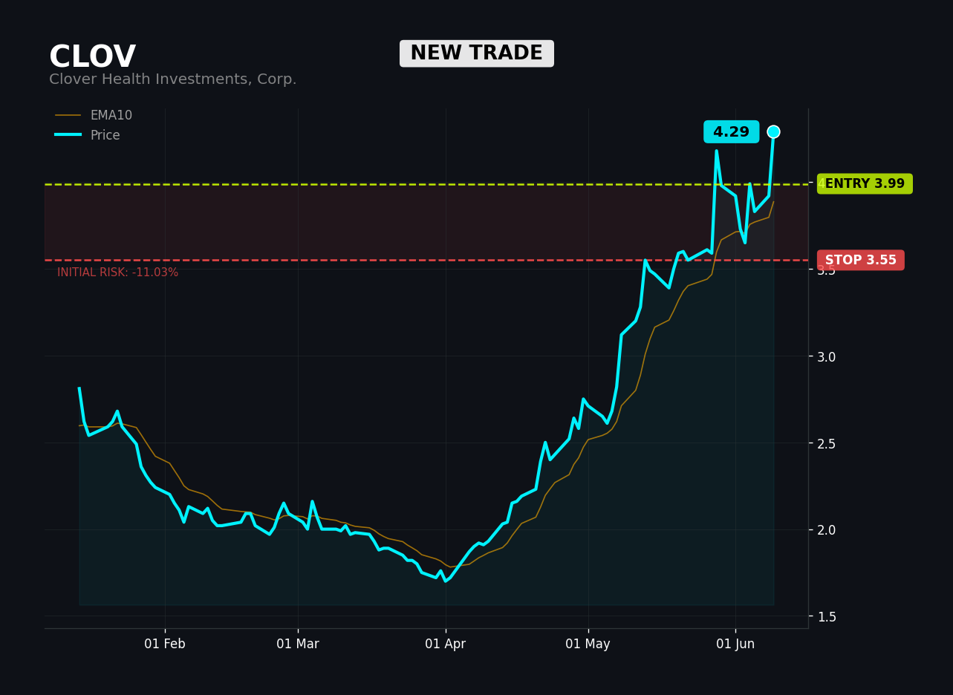
Task: Click the cyan Price legend line swatch
Action: (68, 135)
